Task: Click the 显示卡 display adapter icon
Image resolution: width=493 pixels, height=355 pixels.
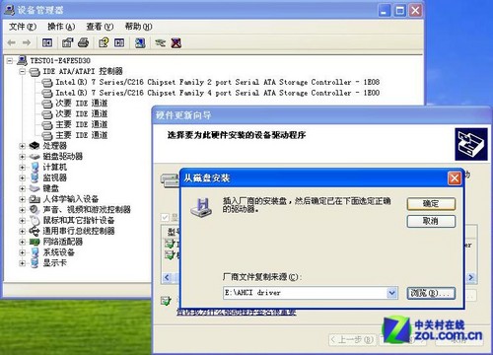Action: tap(35, 263)
